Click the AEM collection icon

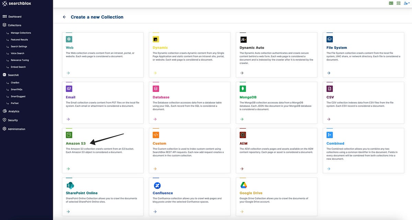point(243,135)
